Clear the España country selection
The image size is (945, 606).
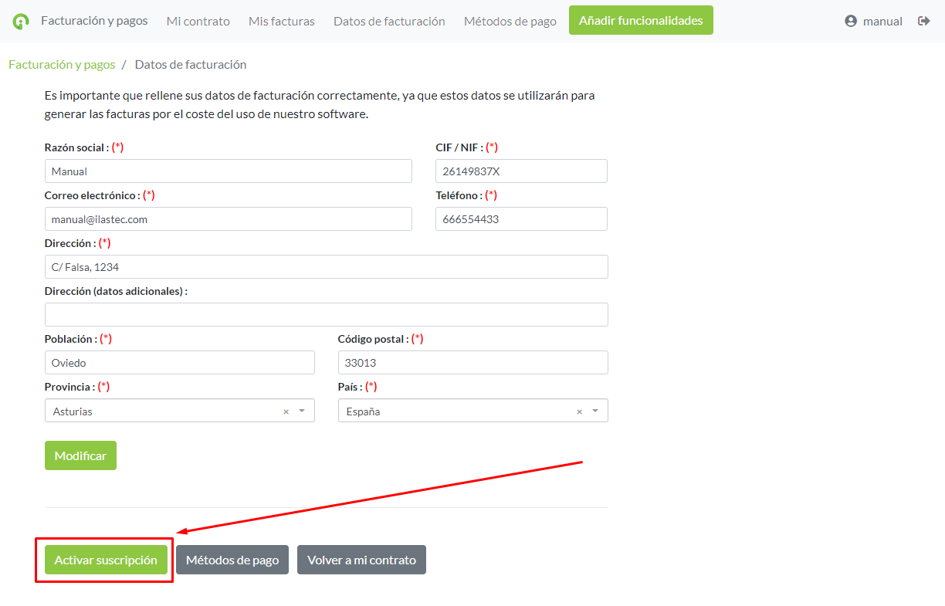click(x=579, y=411)
